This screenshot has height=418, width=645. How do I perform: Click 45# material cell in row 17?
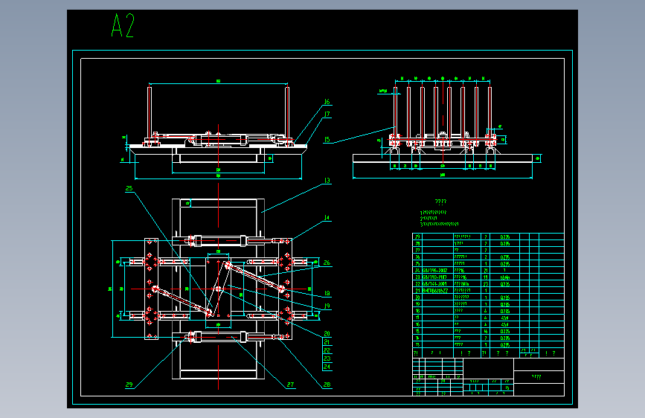click(504, 318)
